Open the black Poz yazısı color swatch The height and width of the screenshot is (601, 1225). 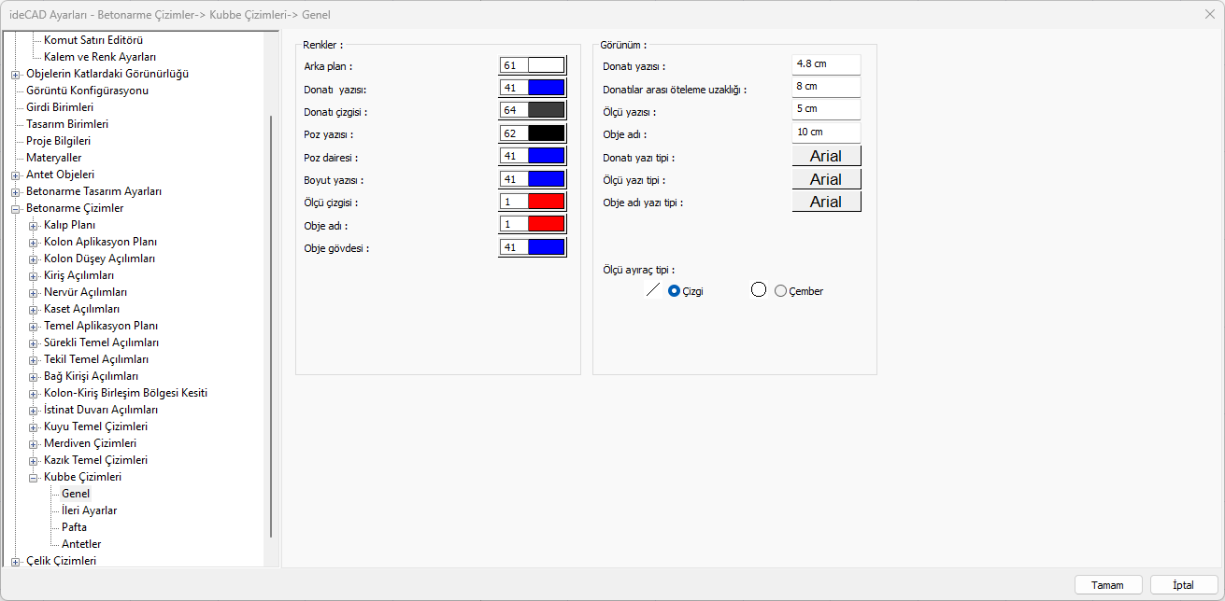click(x=546, y=133)
